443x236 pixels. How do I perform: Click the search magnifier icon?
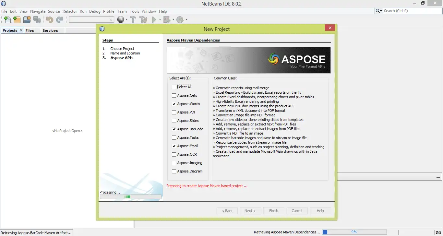[378, 11]
